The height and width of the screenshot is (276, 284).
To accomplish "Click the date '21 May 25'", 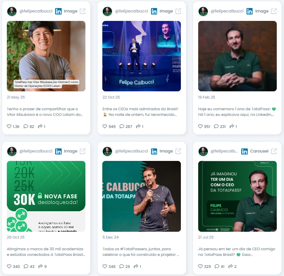I will [16, 97].
